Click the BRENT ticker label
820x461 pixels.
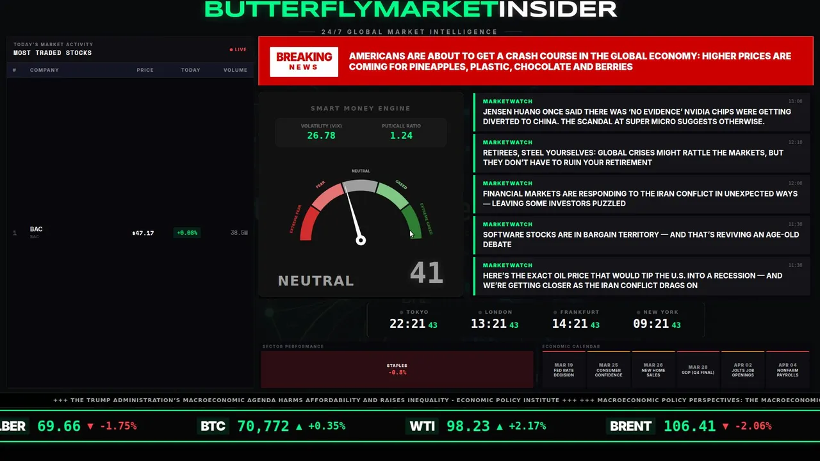click(630, 426)
